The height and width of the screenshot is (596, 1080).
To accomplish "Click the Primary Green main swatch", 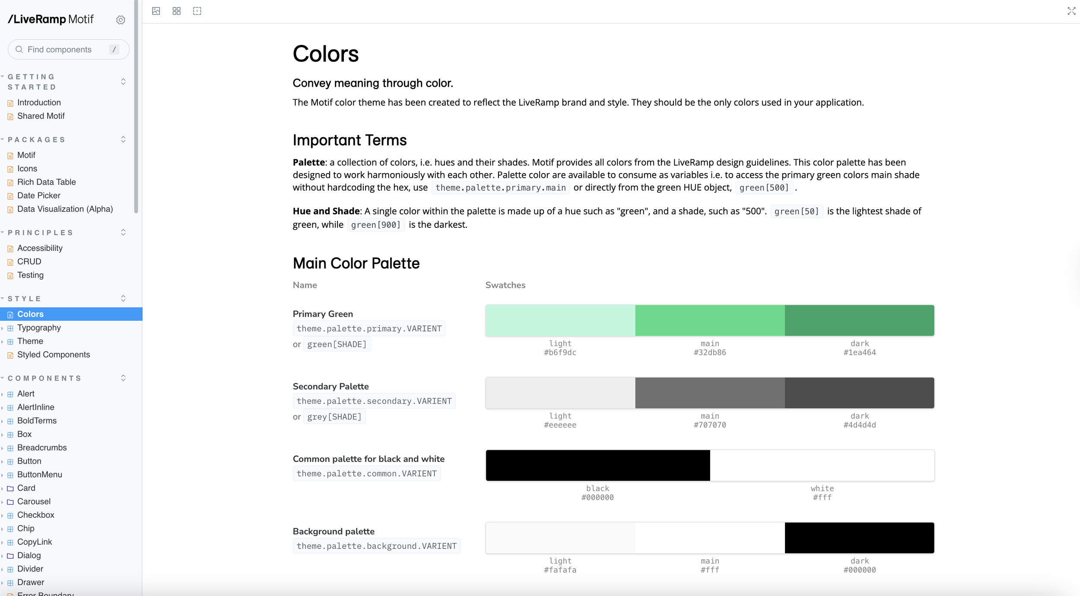I will click(709, 320).
